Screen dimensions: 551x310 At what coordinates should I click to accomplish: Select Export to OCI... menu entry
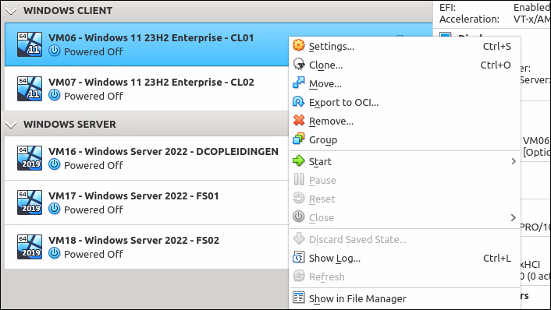point(404,102)
